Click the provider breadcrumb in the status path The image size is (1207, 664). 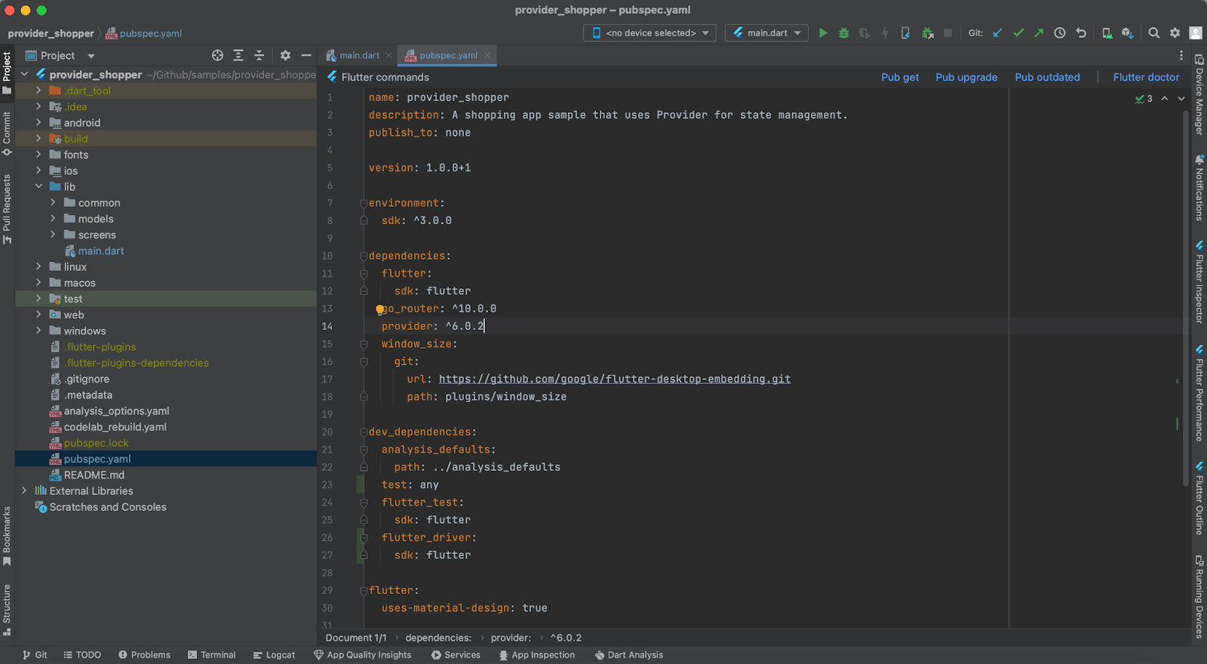coord(511,638)
